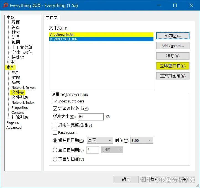Open the 结果 settings page

pos(16,37)
